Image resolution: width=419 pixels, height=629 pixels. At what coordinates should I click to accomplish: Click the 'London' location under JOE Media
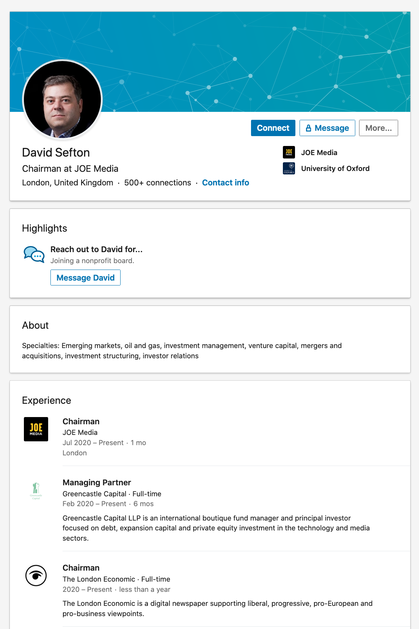[75, 453]
